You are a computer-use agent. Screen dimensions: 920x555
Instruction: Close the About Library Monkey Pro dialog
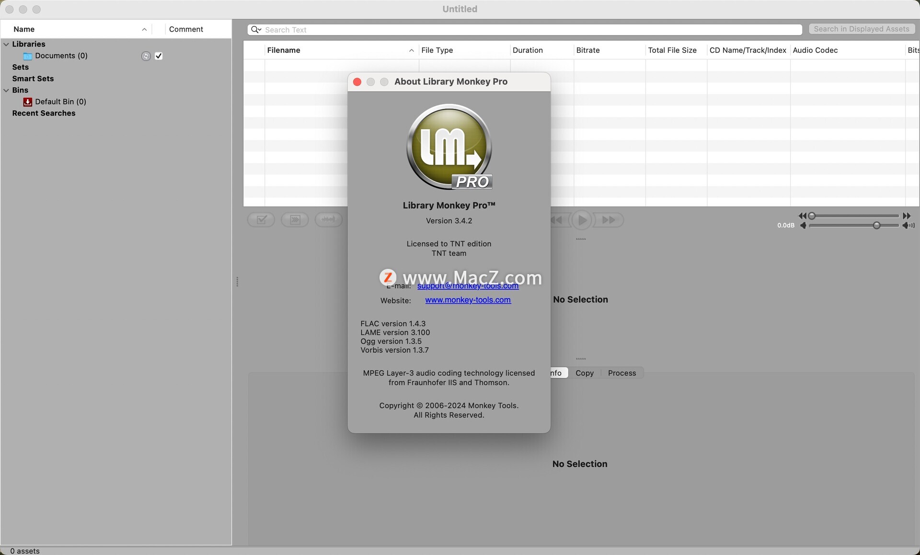coord(357,82)
